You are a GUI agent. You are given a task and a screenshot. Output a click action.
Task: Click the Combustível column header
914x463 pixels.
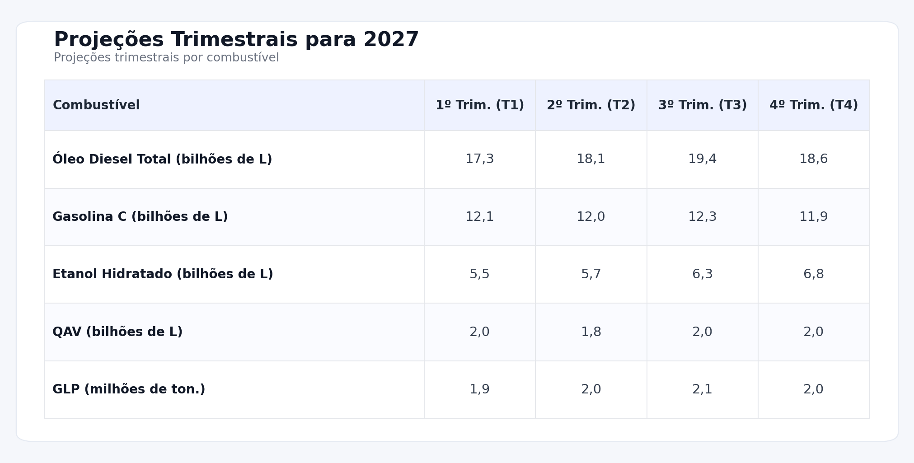point(96,105)
